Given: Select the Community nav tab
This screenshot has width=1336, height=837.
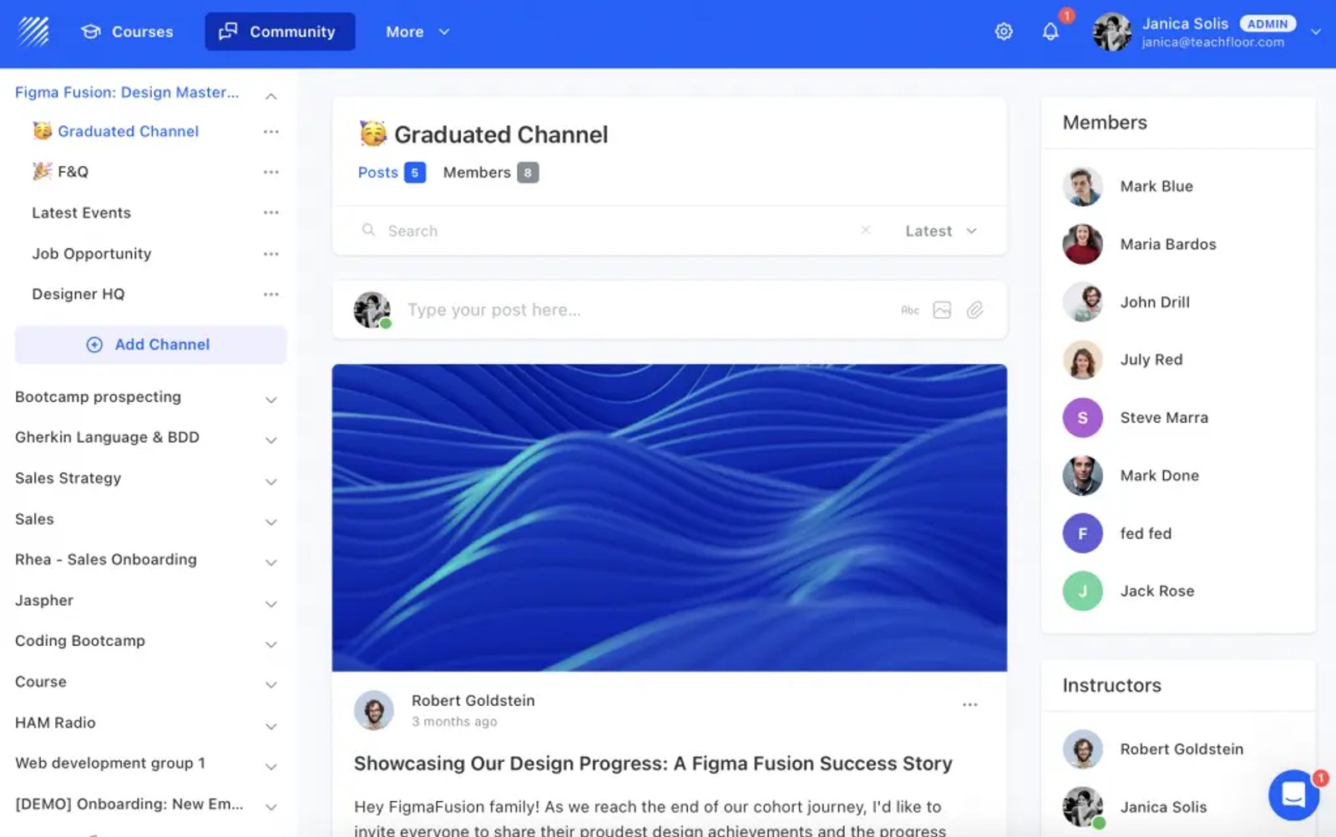Looking at the screenshot, I should pyautogui.click(x=280, y=32).
